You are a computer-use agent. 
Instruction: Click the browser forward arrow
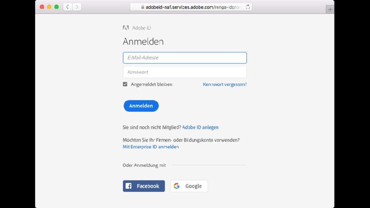77,7
